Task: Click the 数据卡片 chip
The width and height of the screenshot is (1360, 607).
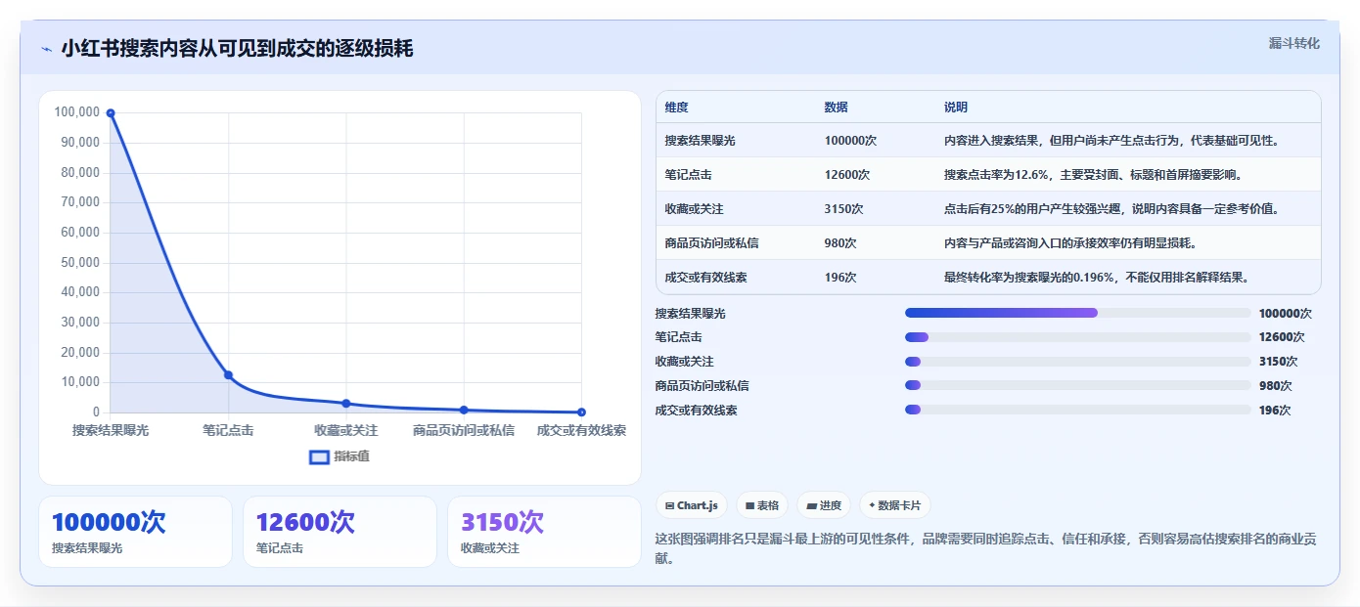Action: pyautogui.click(x=895, y=505)
